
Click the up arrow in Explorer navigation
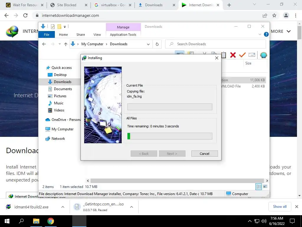[66, 44]
